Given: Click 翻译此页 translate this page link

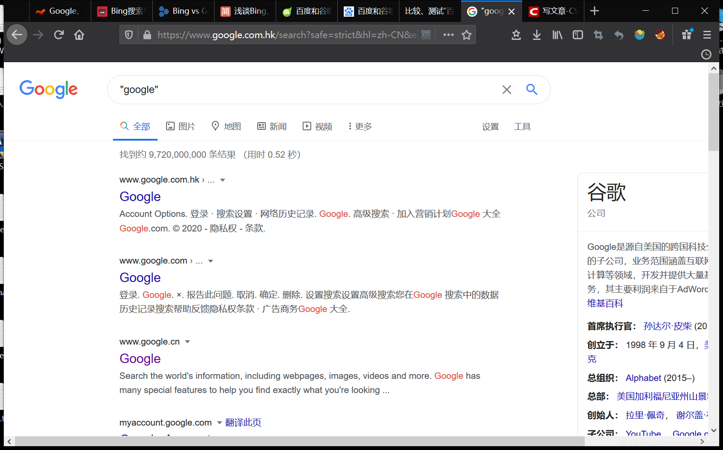Looking at the screenshot, I should click(243, 423).
